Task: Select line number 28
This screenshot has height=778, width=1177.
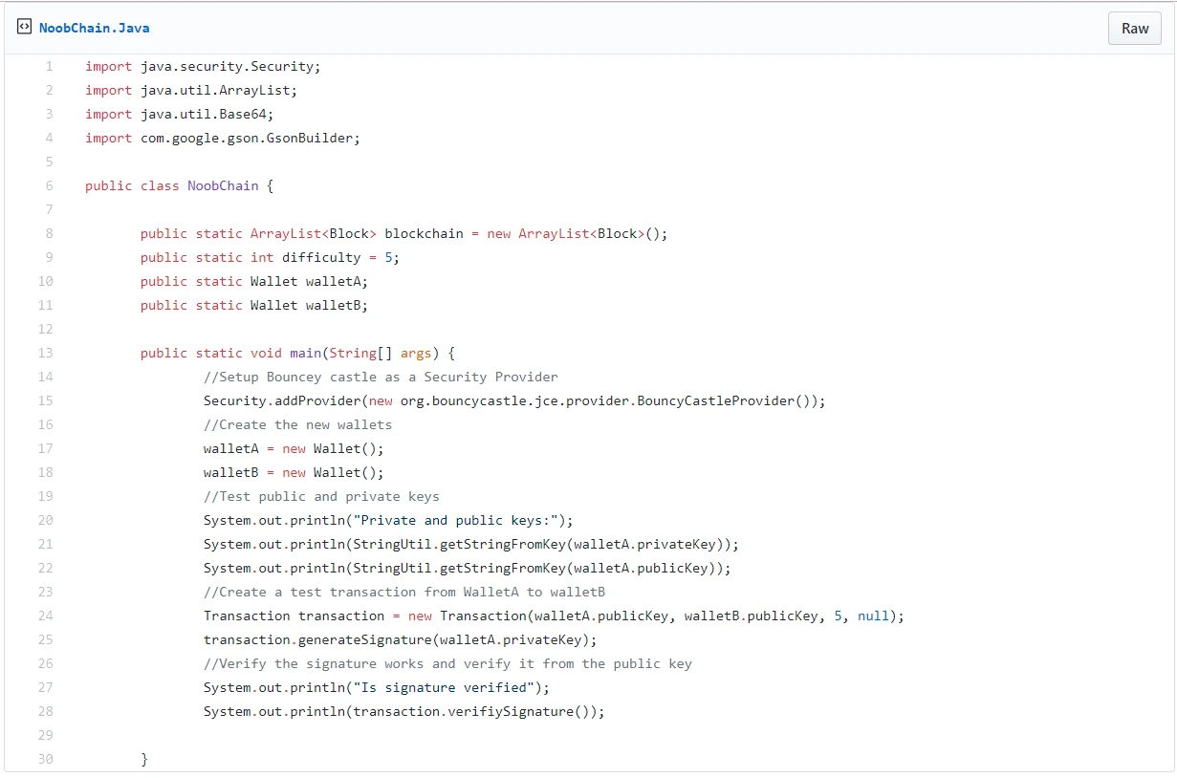Action: pos(46,711)
